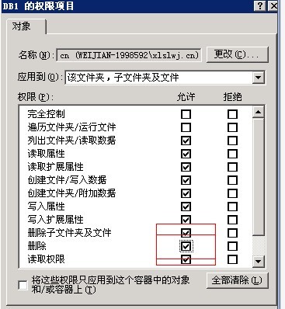The image size is (285, 309).
Task: Toggle 完全控制 allow checkbox
Action: [186, 114]
